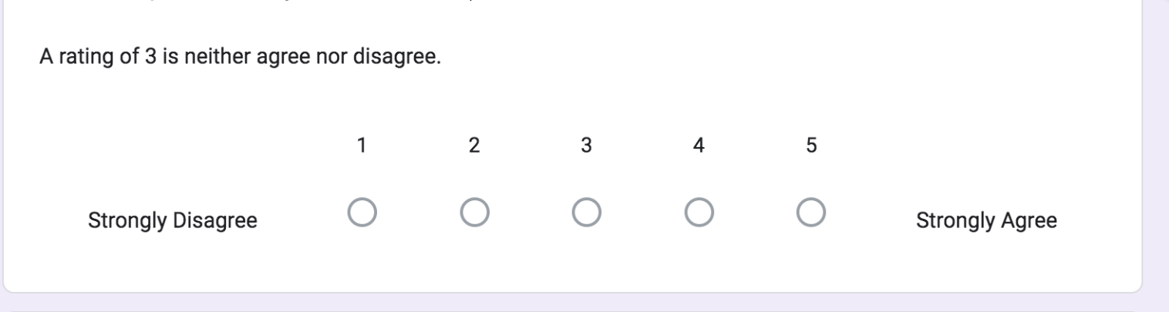Mark rating 5 radio next to Strongly Agree
The height and width of the screenshot is (312, 1169).
point(811,212)
